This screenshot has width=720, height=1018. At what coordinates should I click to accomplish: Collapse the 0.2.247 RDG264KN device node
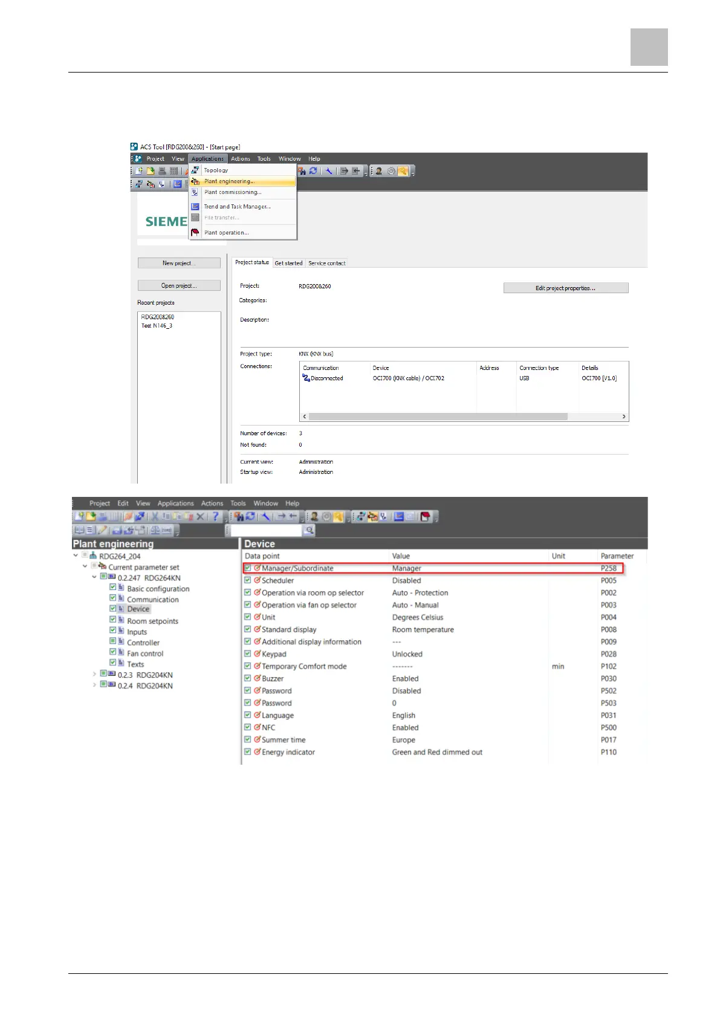tap(94, 577)
